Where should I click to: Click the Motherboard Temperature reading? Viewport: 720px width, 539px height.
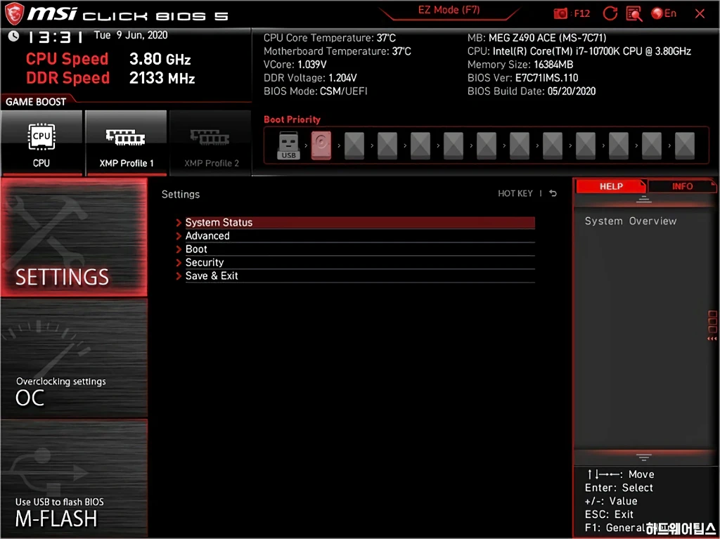point(337,51)
